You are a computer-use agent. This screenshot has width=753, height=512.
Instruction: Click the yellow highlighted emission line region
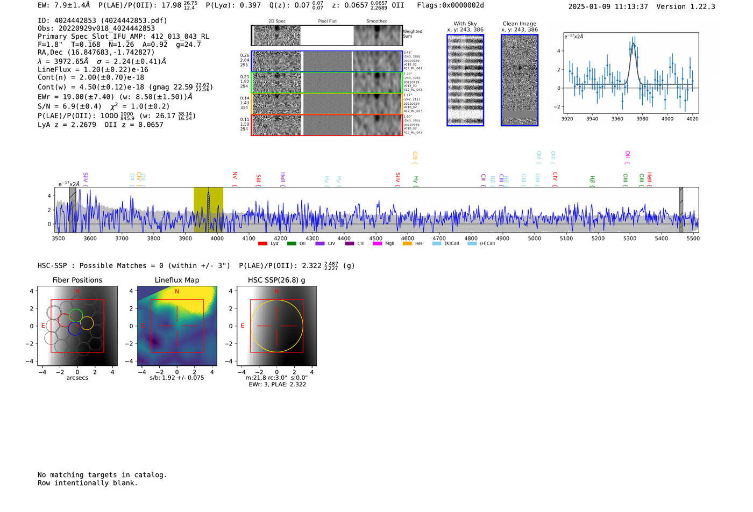208,210
